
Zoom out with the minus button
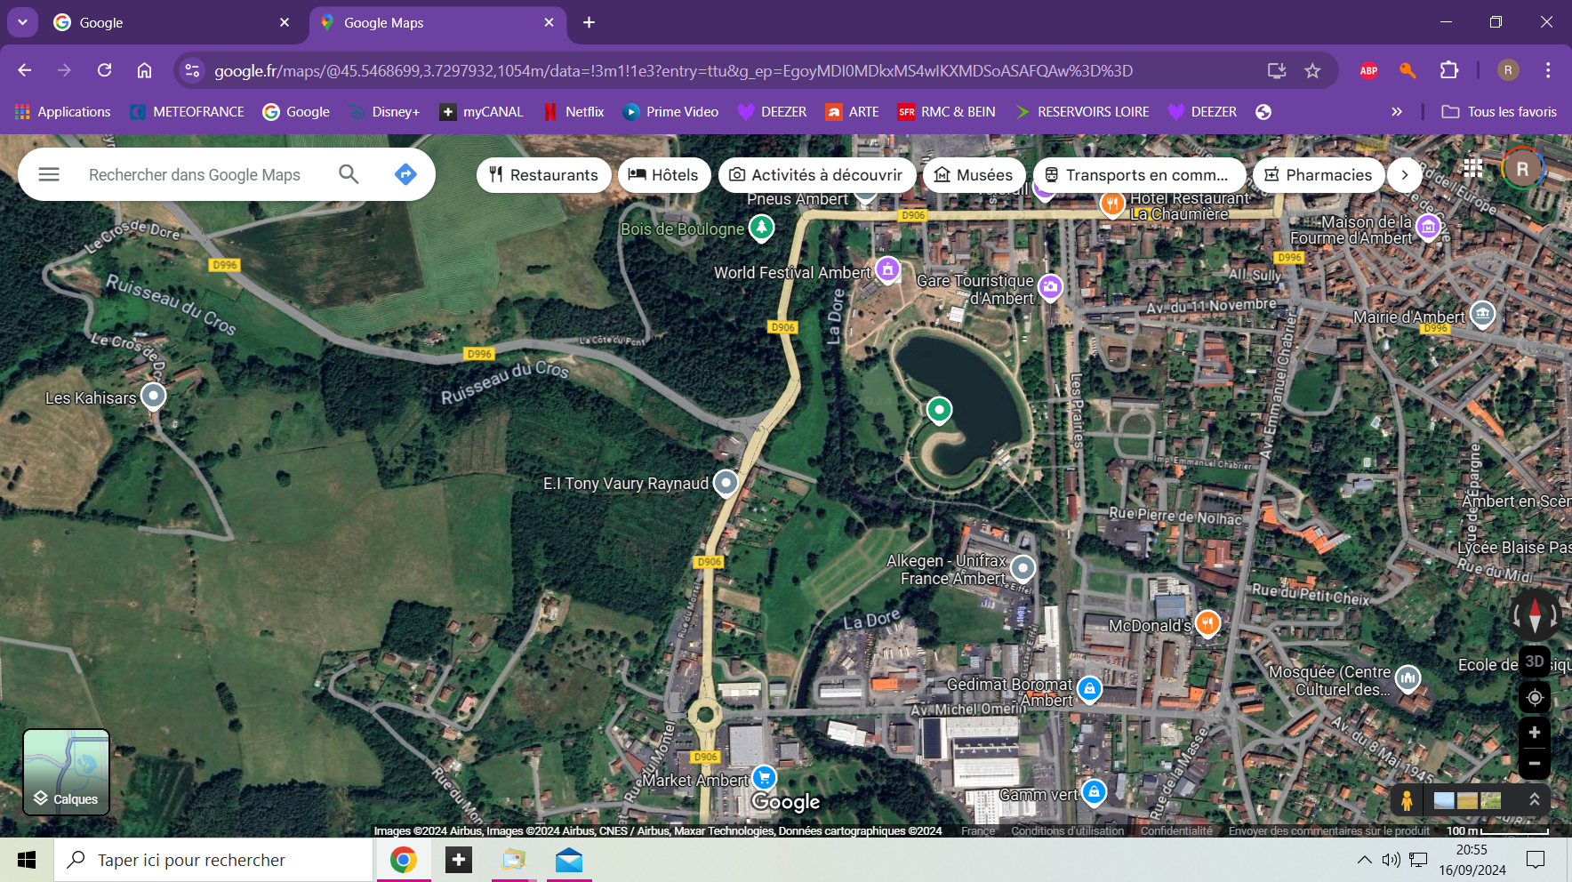pyautogui.click(x=1535, y=764)
